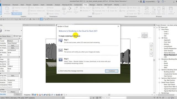The height and width of the screenshot is (99, 177).
Task: Open the Massing & Site ribbon tab
Action: (67, 5)
